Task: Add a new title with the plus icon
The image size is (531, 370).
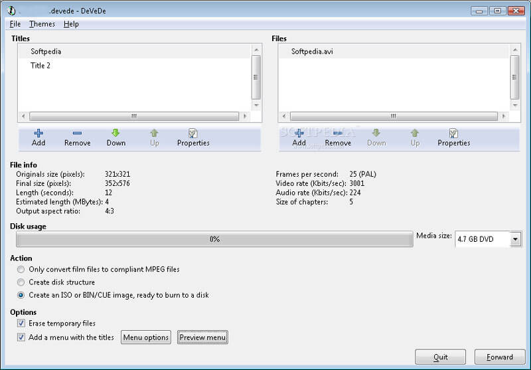Action: tap(38, 138)
